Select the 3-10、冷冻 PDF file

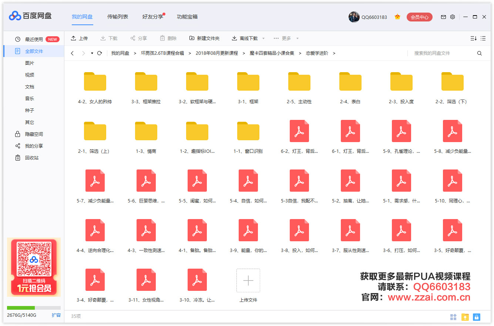197,280
